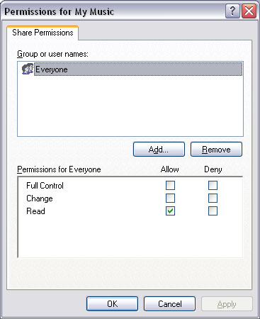260x319 pixels.
Task: Confirm with the OK button
Action: click(112, 304)
